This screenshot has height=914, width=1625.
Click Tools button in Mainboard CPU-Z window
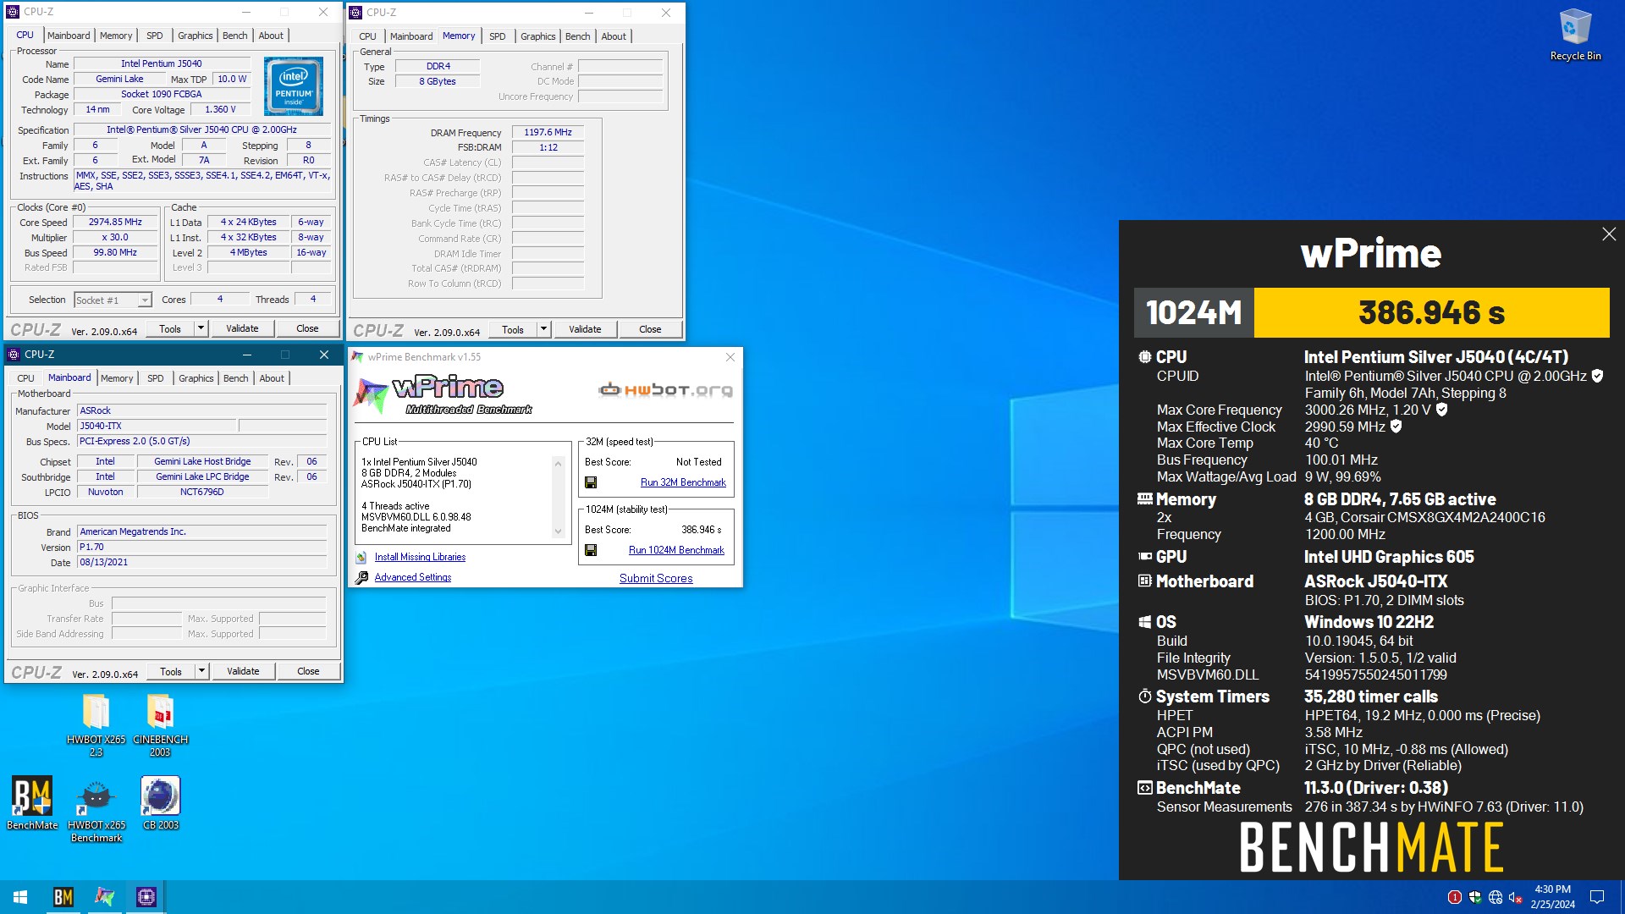click(x=171, y=671)
